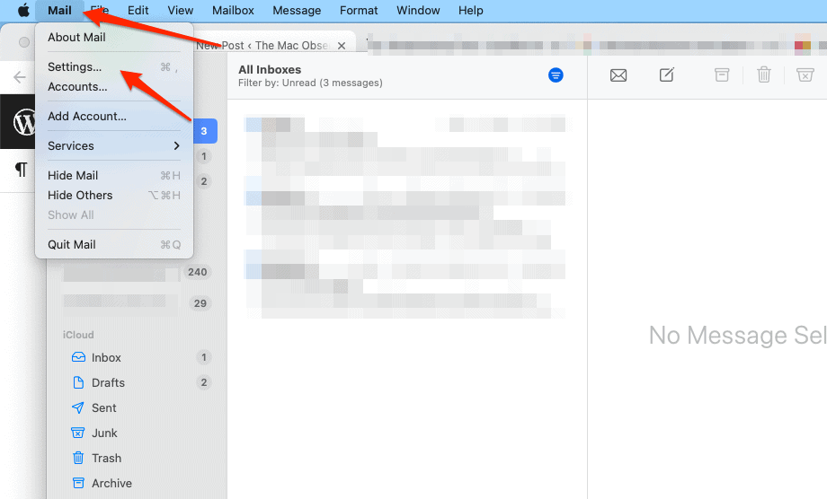827x499 pixels.
Task: Click the WordPress logo icon
Action: 24,121
